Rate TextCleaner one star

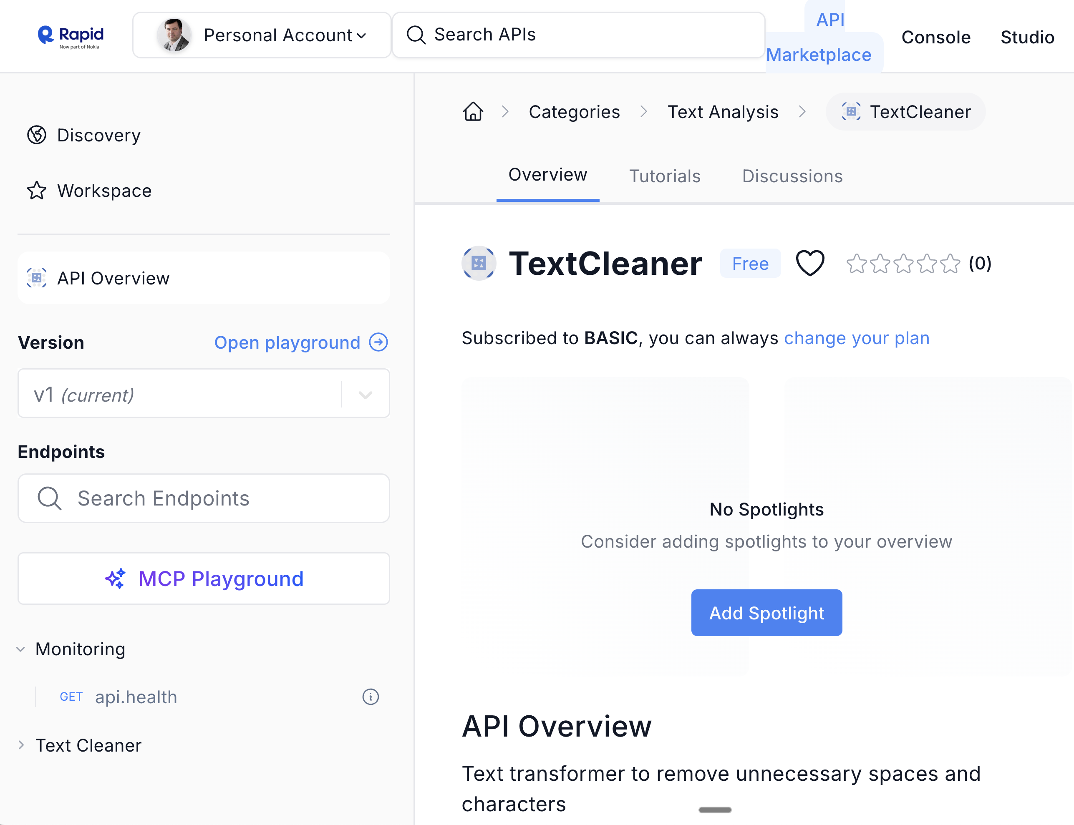tap(856, 264)
